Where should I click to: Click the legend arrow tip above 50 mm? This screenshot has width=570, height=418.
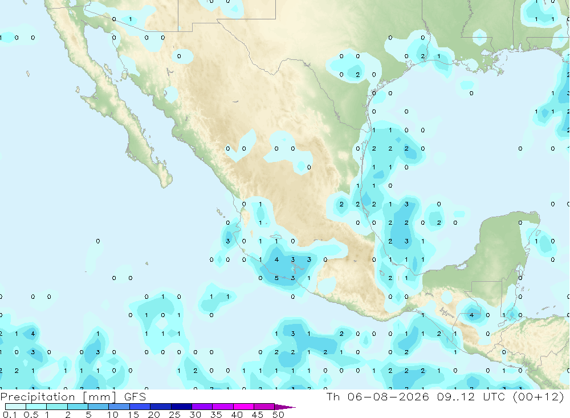pyautogui.click(x=285, y=407)
